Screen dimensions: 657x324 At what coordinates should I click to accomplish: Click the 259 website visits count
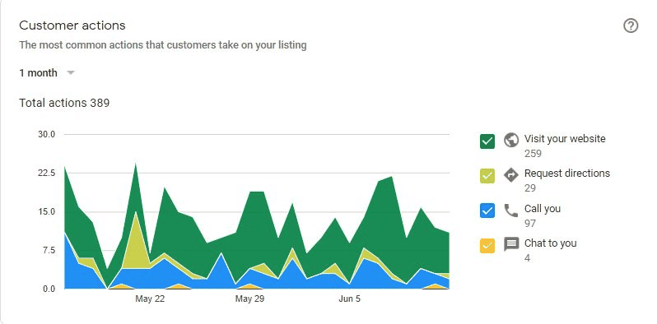pyautogui.click(x=533, y=154)
